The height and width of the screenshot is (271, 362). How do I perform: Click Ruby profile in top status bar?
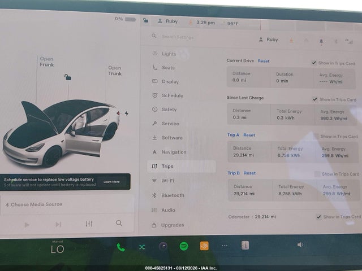(168, 21)
